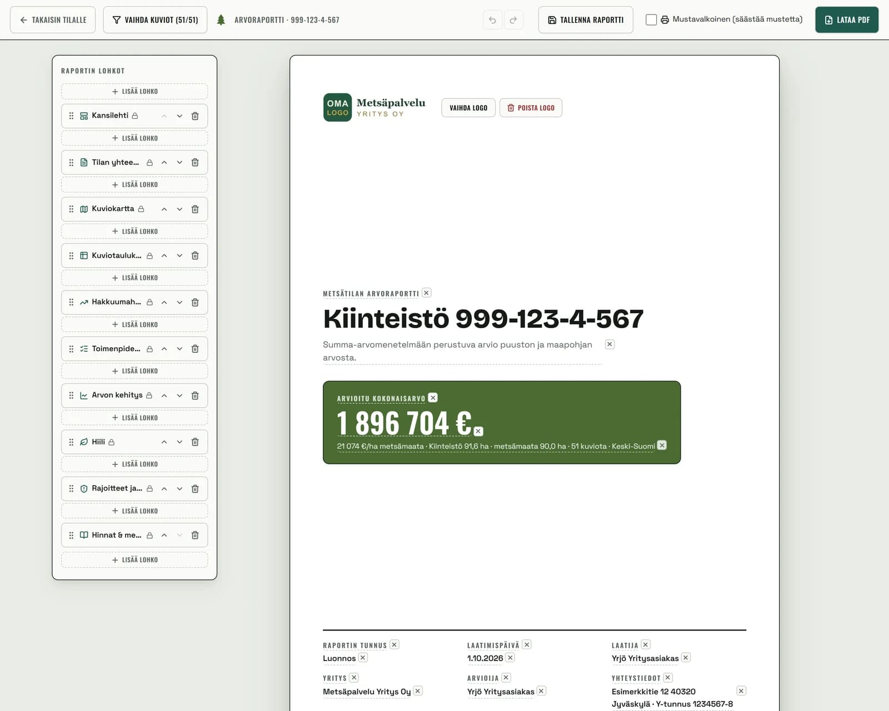Delete the Kansilehti section

(195, 116)
